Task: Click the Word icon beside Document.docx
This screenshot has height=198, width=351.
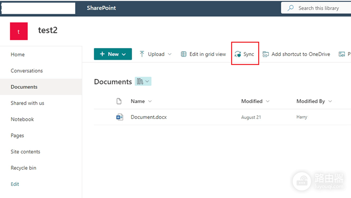Action: (x=120, y=117)
